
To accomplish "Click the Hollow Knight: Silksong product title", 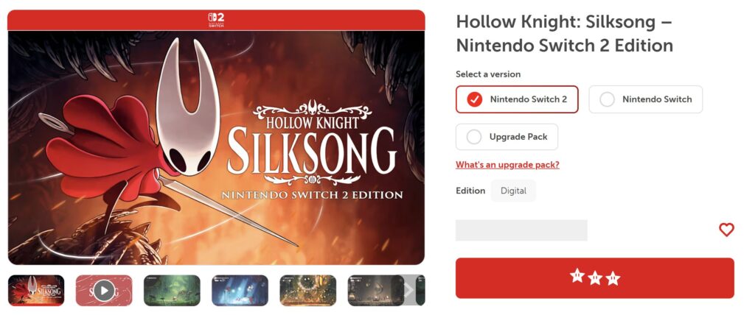I will click(564, 33).
